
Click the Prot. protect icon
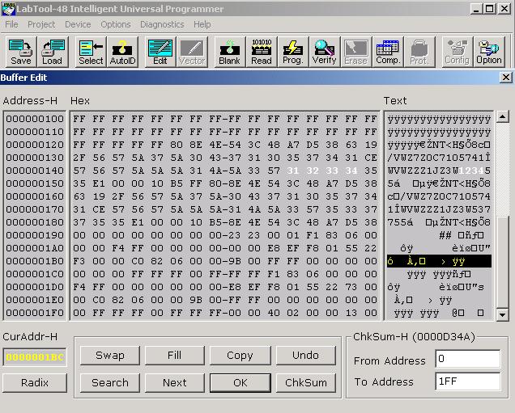(x=419, y=52)
